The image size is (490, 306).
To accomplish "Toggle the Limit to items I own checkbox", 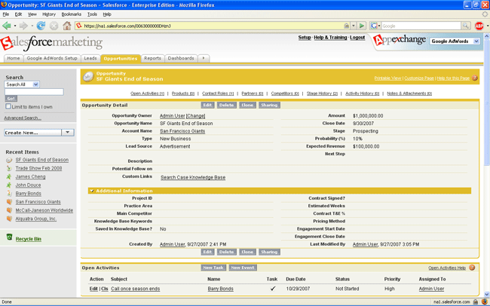I will coord(8,106).
